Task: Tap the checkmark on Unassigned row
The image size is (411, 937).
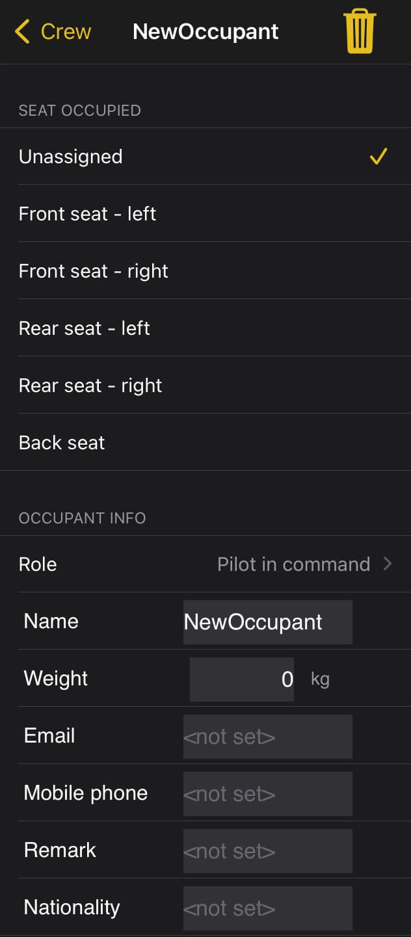Action: click(378, 157)
